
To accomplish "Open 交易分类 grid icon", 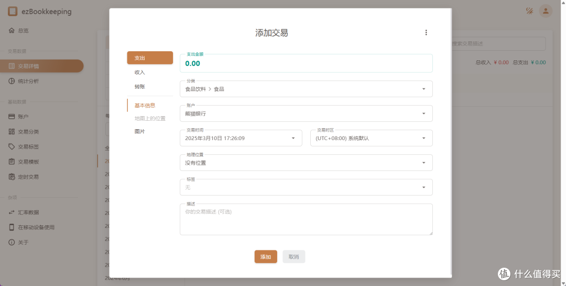I will click(12, 131).
